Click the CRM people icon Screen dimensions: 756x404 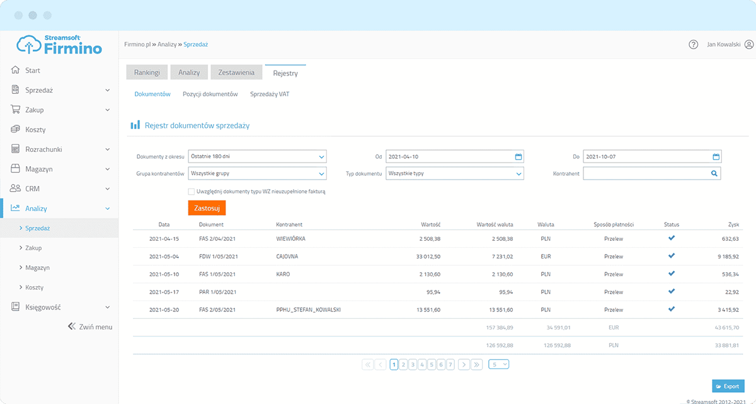(16, 188)
